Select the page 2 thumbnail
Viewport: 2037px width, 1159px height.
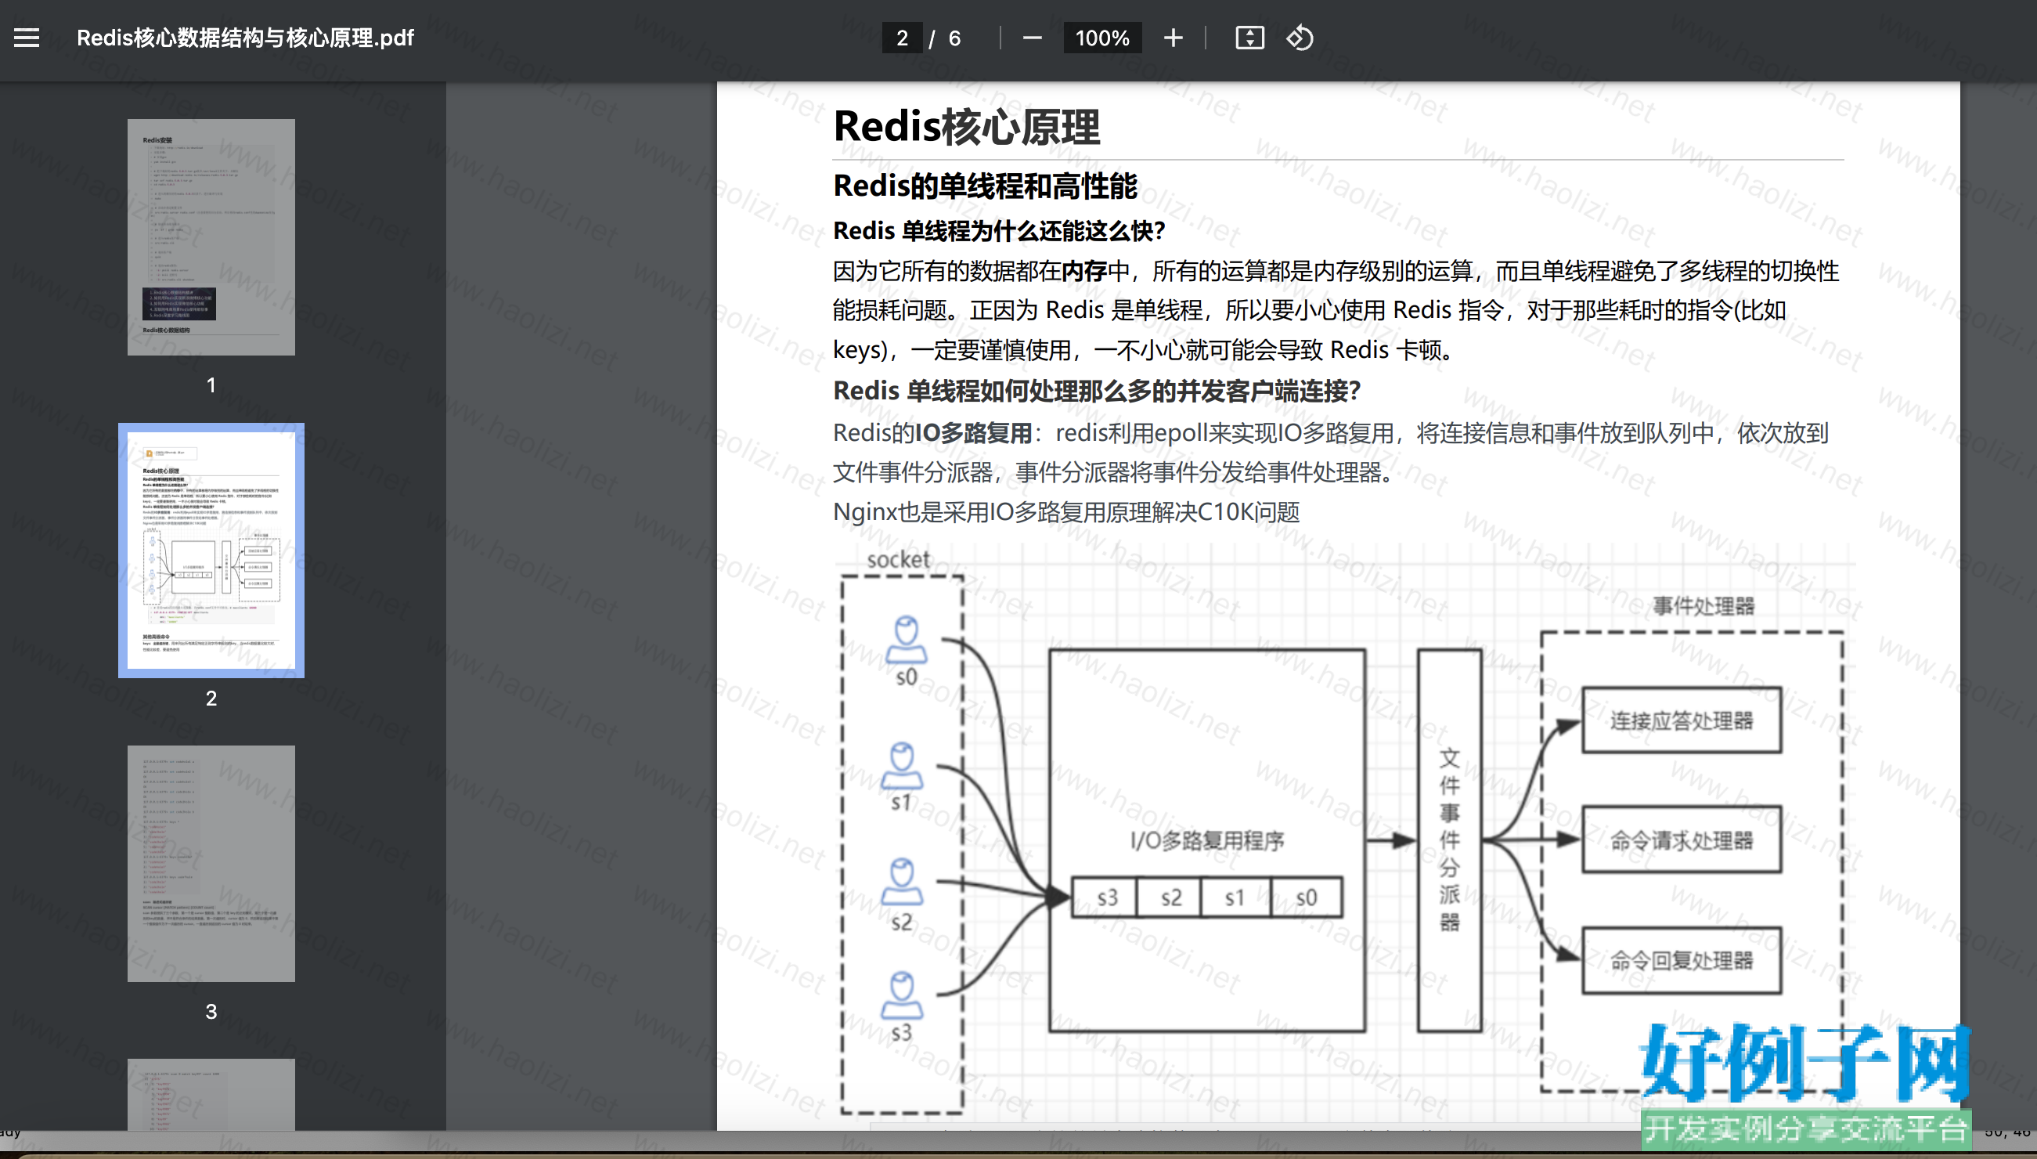[211, 550]
